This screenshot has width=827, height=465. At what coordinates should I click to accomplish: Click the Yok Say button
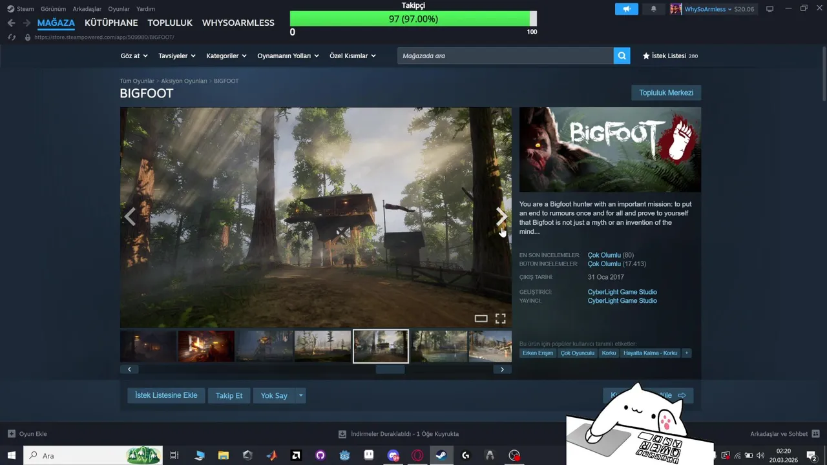[274, 395]
